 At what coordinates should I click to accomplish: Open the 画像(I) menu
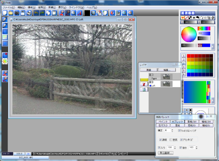(52, 8)
